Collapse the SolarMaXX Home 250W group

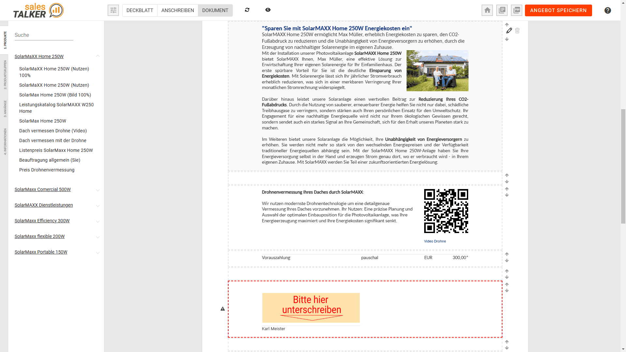pos(98,56)
